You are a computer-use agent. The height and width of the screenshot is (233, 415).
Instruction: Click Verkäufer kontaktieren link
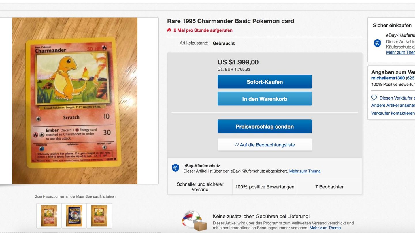[x=393, y=113]
